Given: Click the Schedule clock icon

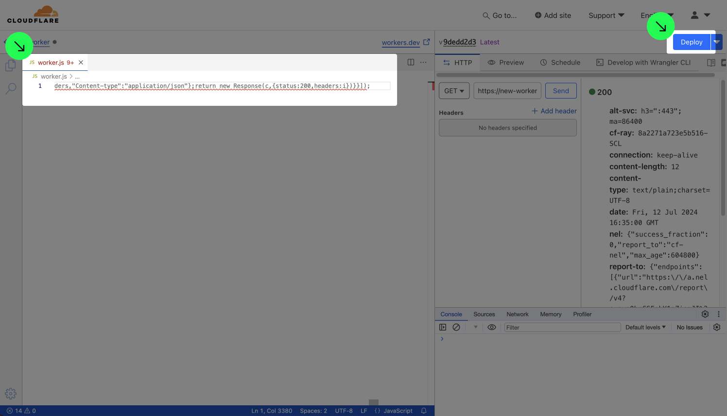Looking at the screenshot, I should pyautogui.click(x=544, y=63).
